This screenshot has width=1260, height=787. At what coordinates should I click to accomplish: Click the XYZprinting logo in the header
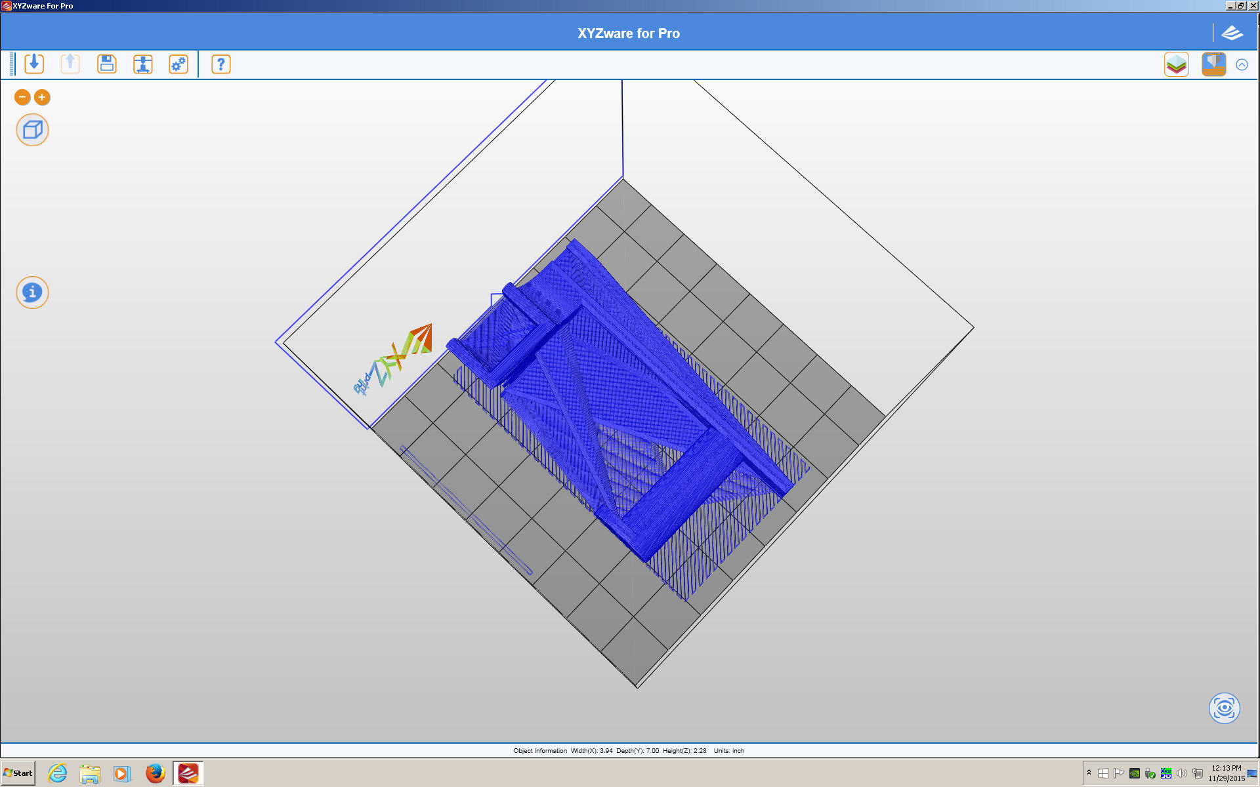coord(1232,33)
